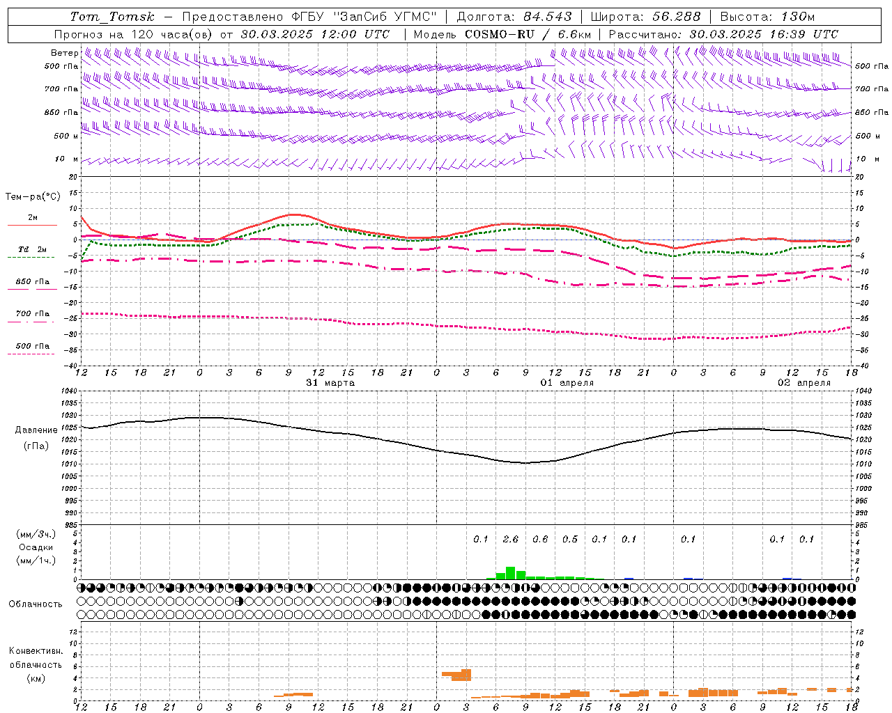Screen dimensions: 892x713
Task: Click the 'Тем-ра(°C)' temperature panel label
Action: (33, 197)
